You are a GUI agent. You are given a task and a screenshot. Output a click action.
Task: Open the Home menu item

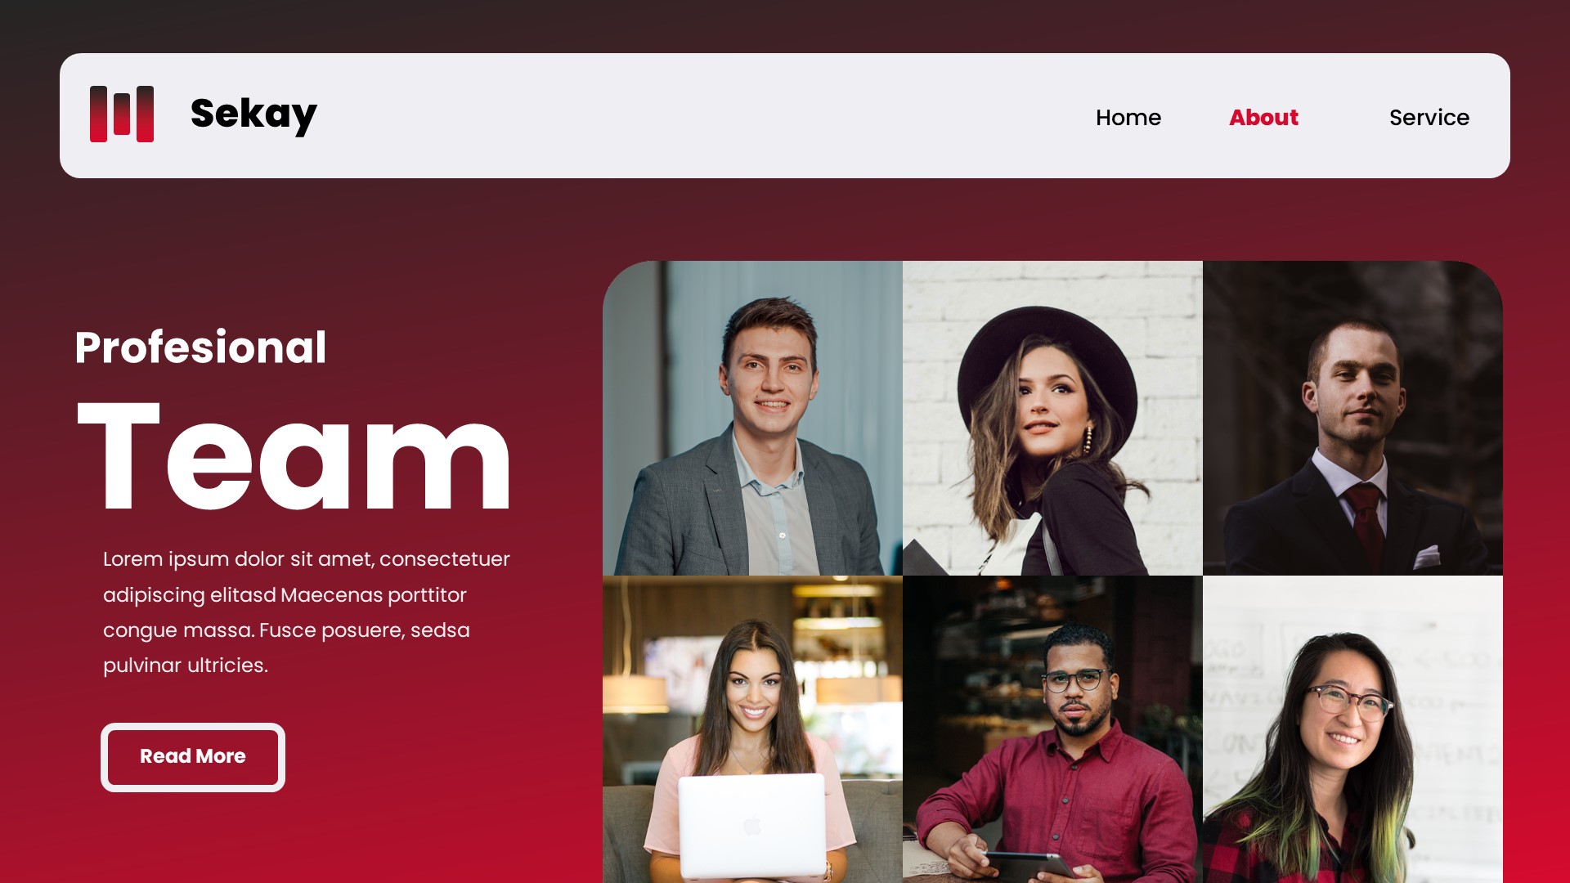click(x=1128, y=118)
